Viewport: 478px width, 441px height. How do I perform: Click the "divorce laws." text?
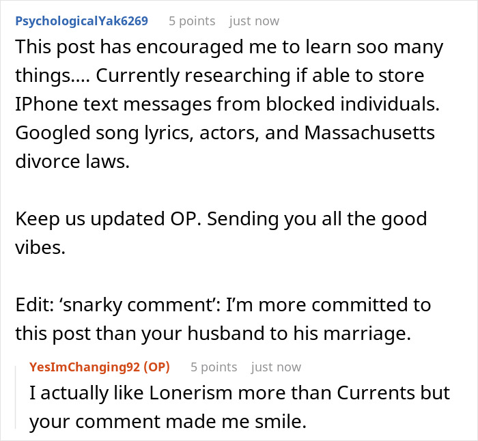point(72,161)
